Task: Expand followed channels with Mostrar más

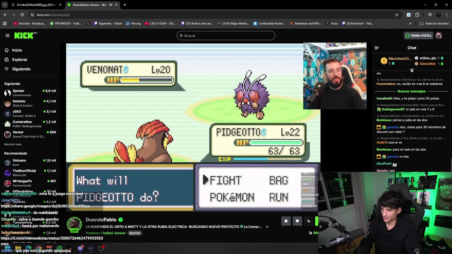Action: pos(13,144)
